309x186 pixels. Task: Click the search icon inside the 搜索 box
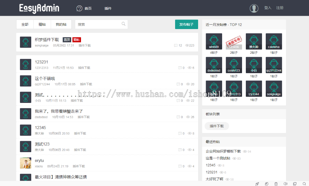pos(123,24)
